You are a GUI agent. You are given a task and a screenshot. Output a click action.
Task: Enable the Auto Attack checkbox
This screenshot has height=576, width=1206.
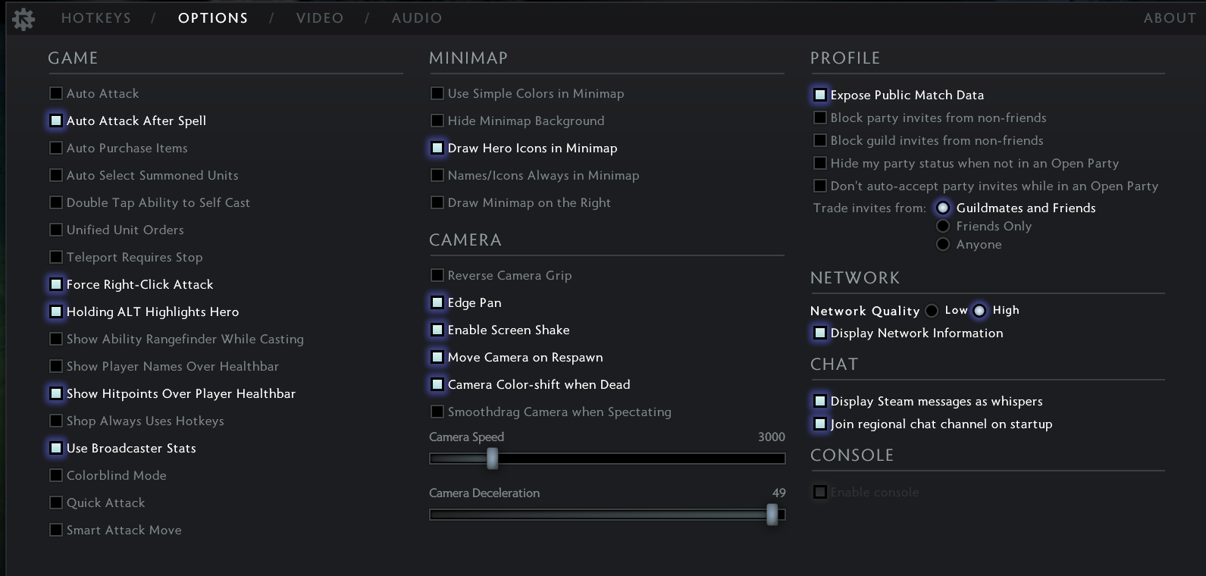click(x=56, y=93)
